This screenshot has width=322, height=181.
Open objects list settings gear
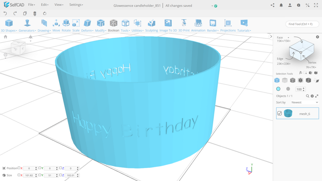312,96
